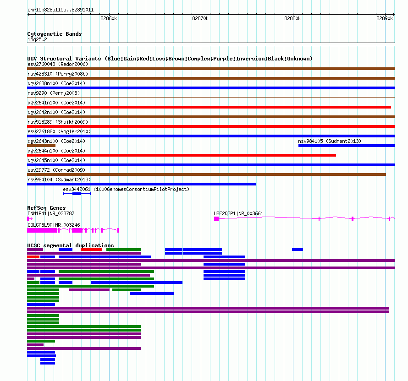This screenshot has height=381, width=408.
Task: Select the brown esv29772 complex bar
Action: [x=206, y=174]
